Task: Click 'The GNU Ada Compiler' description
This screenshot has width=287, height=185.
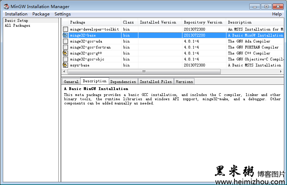Action: pyautogui.click(x=249, y=41)
